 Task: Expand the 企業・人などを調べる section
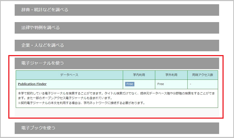tap(117, 45)
